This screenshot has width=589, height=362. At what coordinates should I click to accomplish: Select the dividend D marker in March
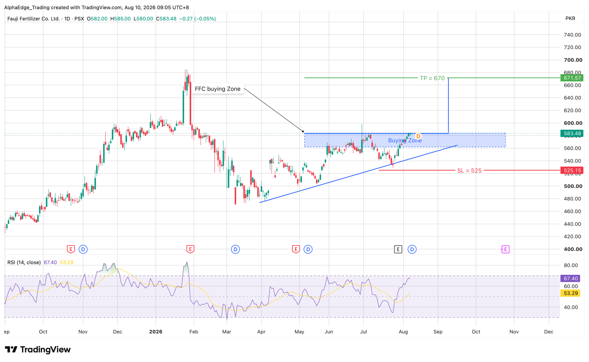click(235, 249)
